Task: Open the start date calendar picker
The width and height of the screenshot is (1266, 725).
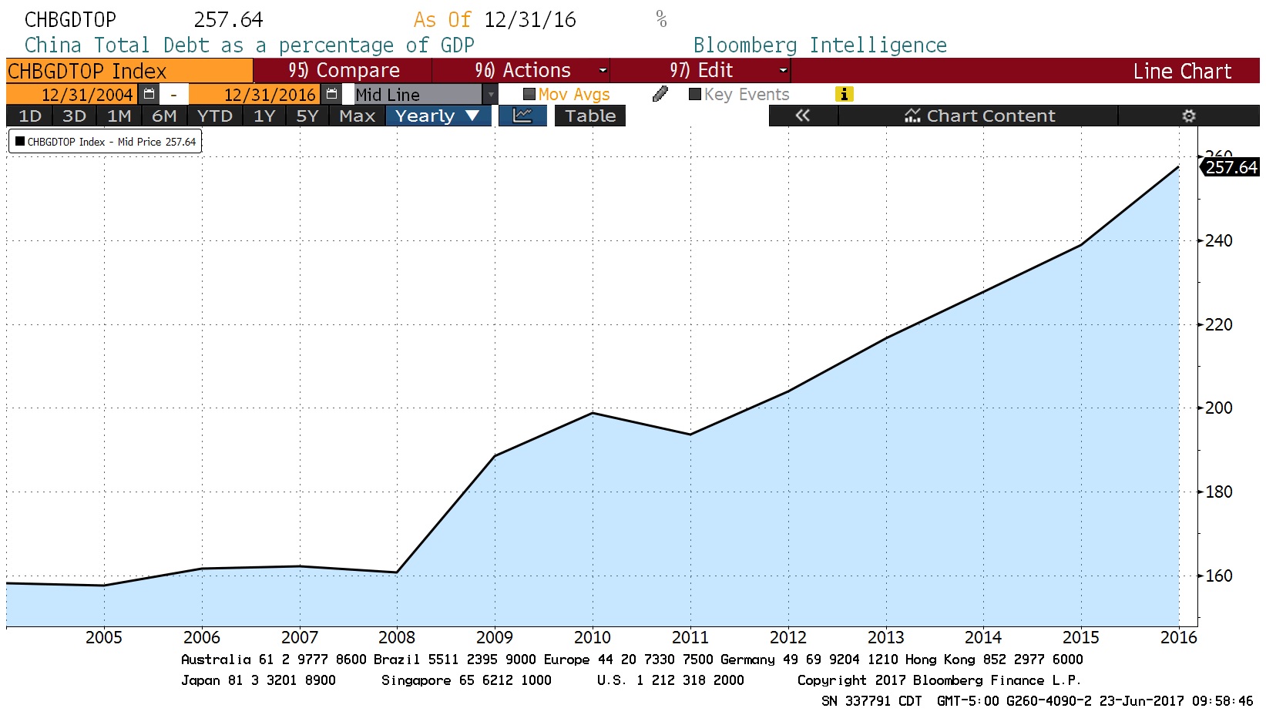Action: click(x=149, y=94)
